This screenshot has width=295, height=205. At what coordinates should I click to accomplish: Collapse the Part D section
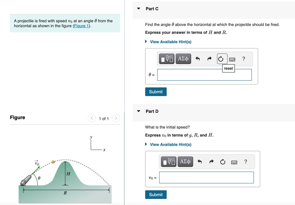point(138,111)
